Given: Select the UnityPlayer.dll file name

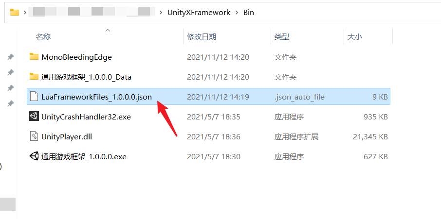Looking at the screenshot, I should pos(67,137).
